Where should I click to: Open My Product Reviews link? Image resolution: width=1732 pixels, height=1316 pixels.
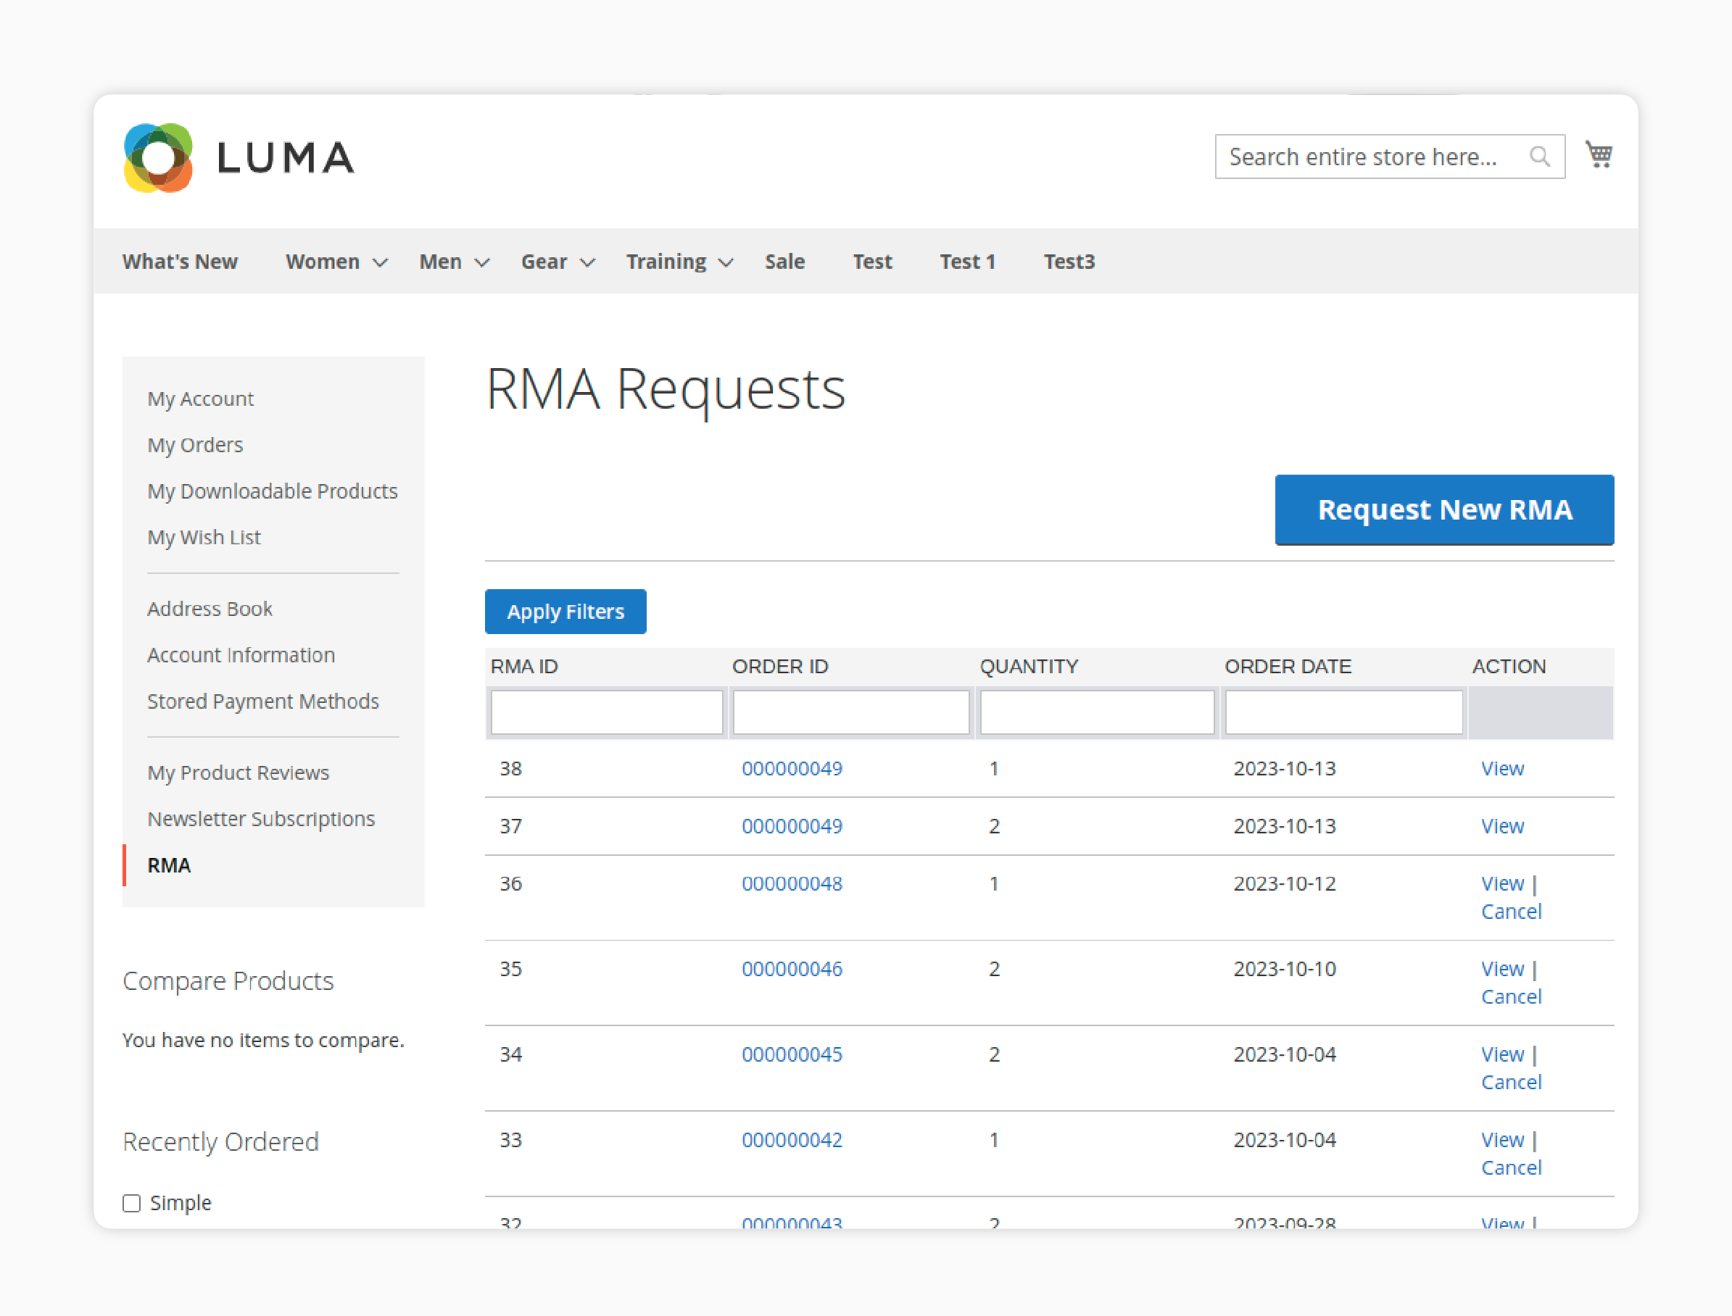point(239,772)
